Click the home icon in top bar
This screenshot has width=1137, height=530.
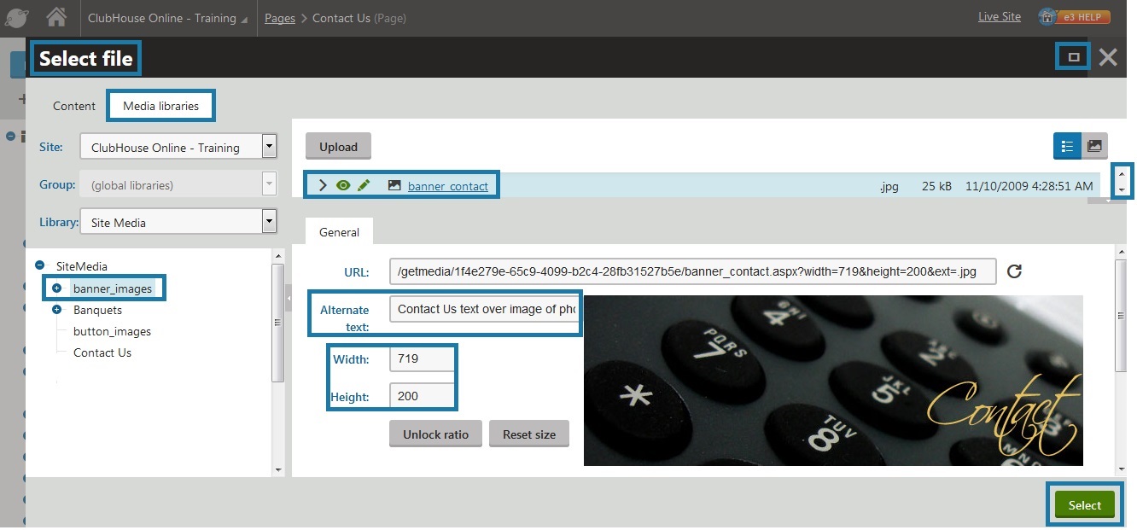point(57,17)
